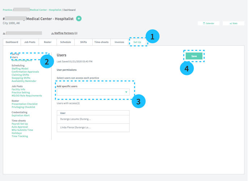Viewport: 249px width, 181px height.
Task: Open Staffing Model settings
Action: coord(20,69)
